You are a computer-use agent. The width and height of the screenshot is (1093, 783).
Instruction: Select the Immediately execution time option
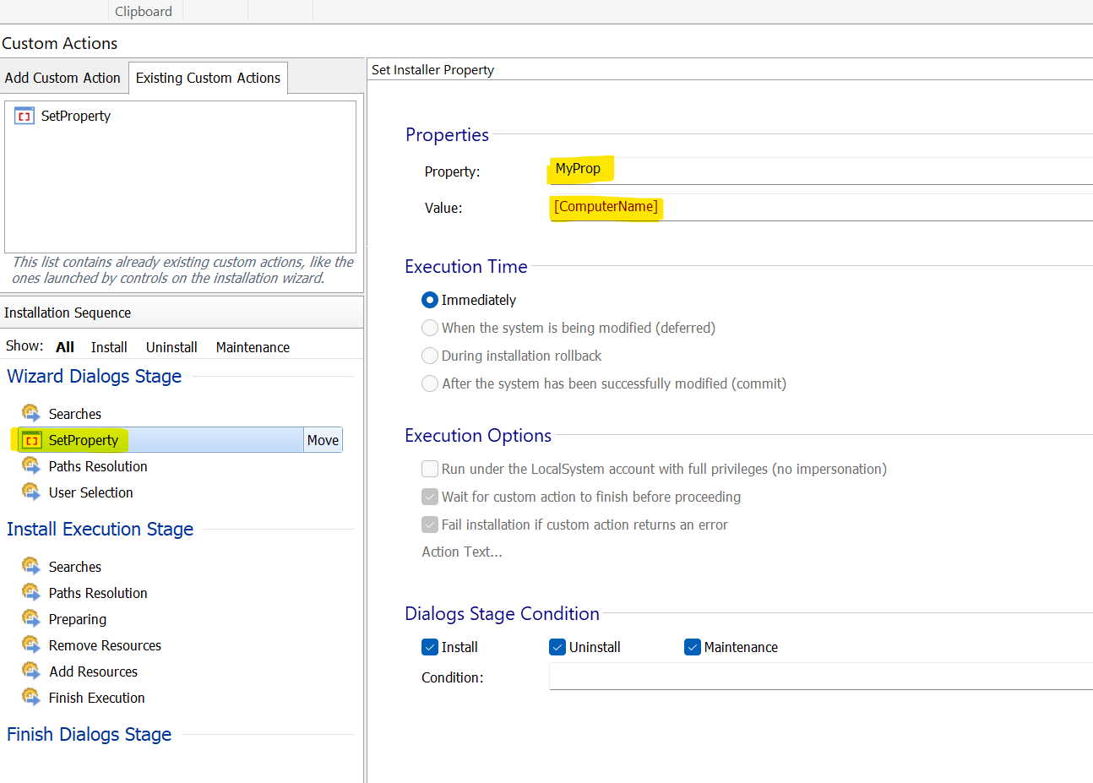click(430, 300)
